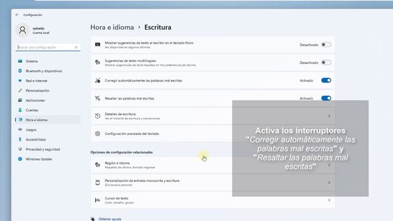393x221 pixels.
Task: Click the Aplicaciones icon in sidebar
Action: (x=20, y=100)
